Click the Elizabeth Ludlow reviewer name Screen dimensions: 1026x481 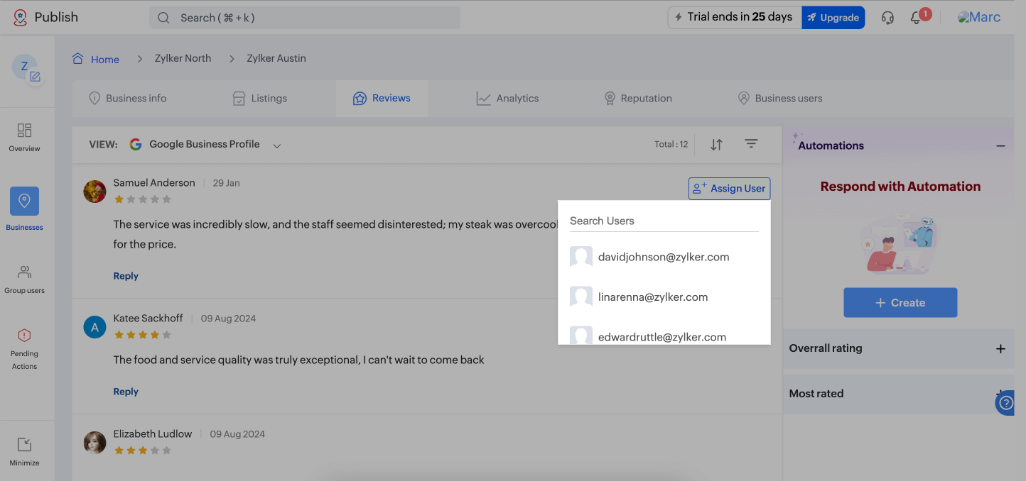pos(153,434)
